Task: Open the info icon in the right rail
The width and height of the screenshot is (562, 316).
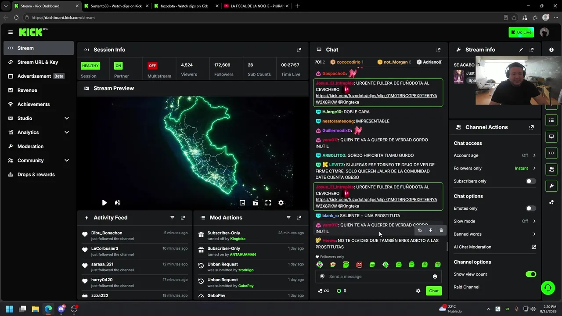Action: coord(551,50)
